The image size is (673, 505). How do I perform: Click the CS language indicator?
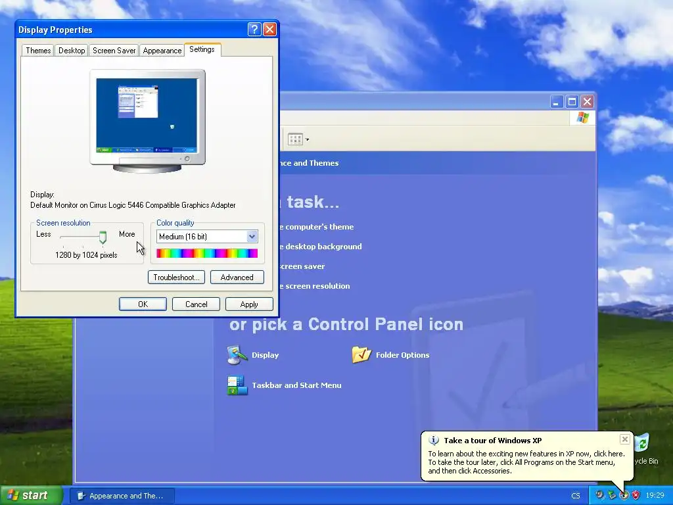(576, 496)
